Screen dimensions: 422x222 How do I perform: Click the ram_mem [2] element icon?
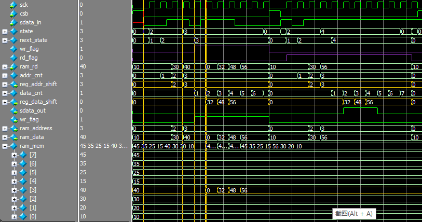(x=23, y=199)
